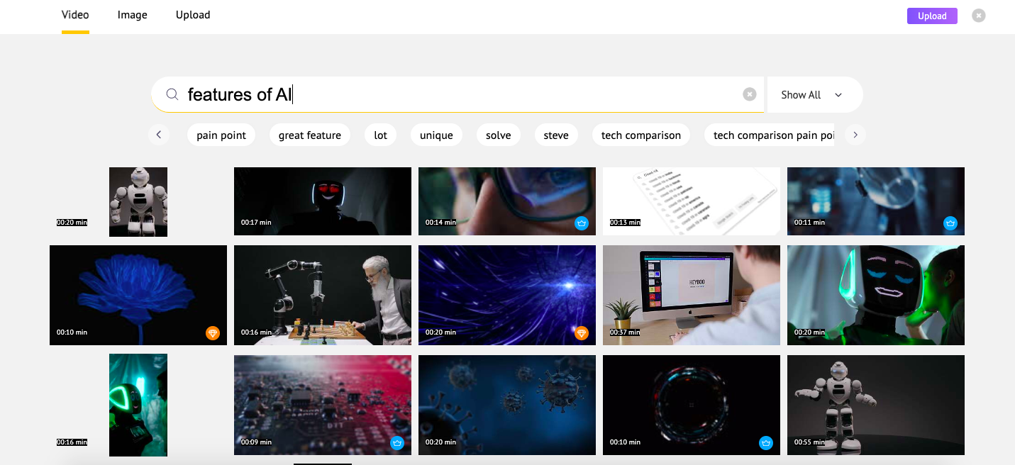1015x465 pixels.
Task: Clear the search field text
Action: (749, 95)
